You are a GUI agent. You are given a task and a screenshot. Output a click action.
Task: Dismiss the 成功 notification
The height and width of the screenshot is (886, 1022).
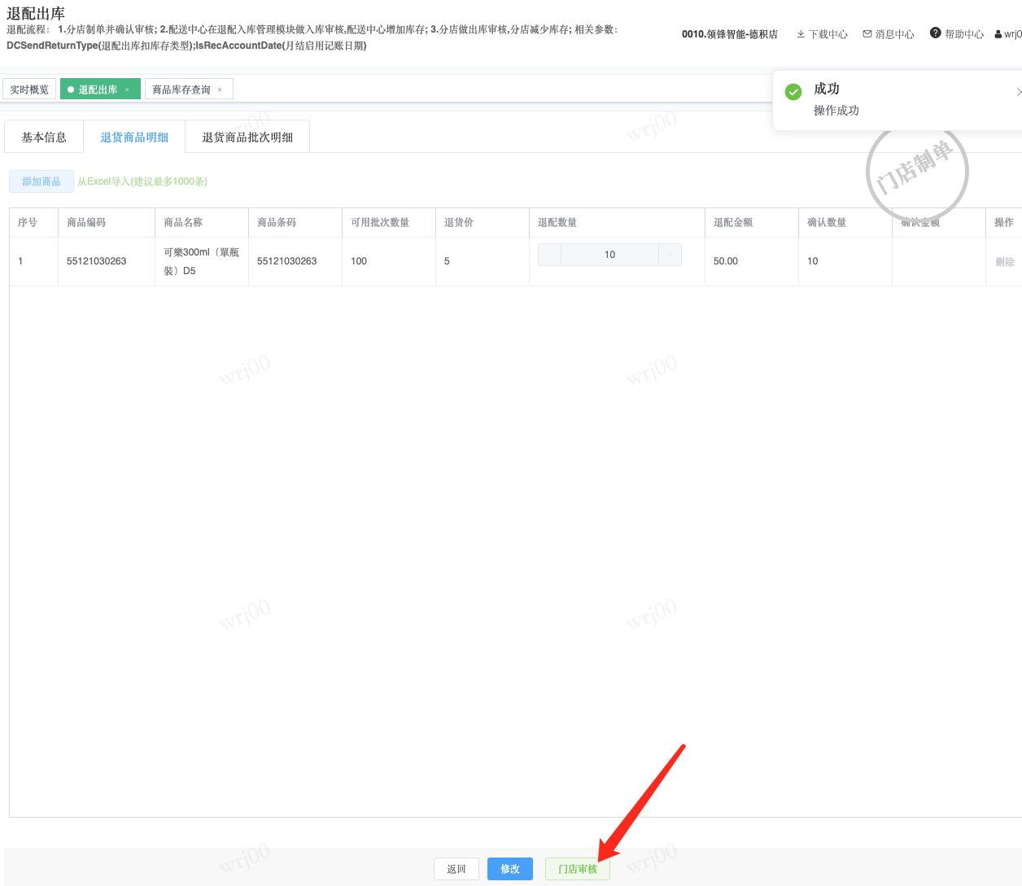point(1018,92)
